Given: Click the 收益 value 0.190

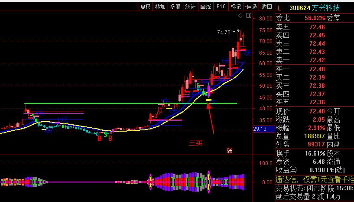Looking at the screenshot, I should [x=318, y=170].
